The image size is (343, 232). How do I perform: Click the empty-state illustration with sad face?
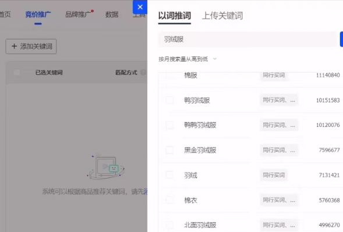pos(106,166)
